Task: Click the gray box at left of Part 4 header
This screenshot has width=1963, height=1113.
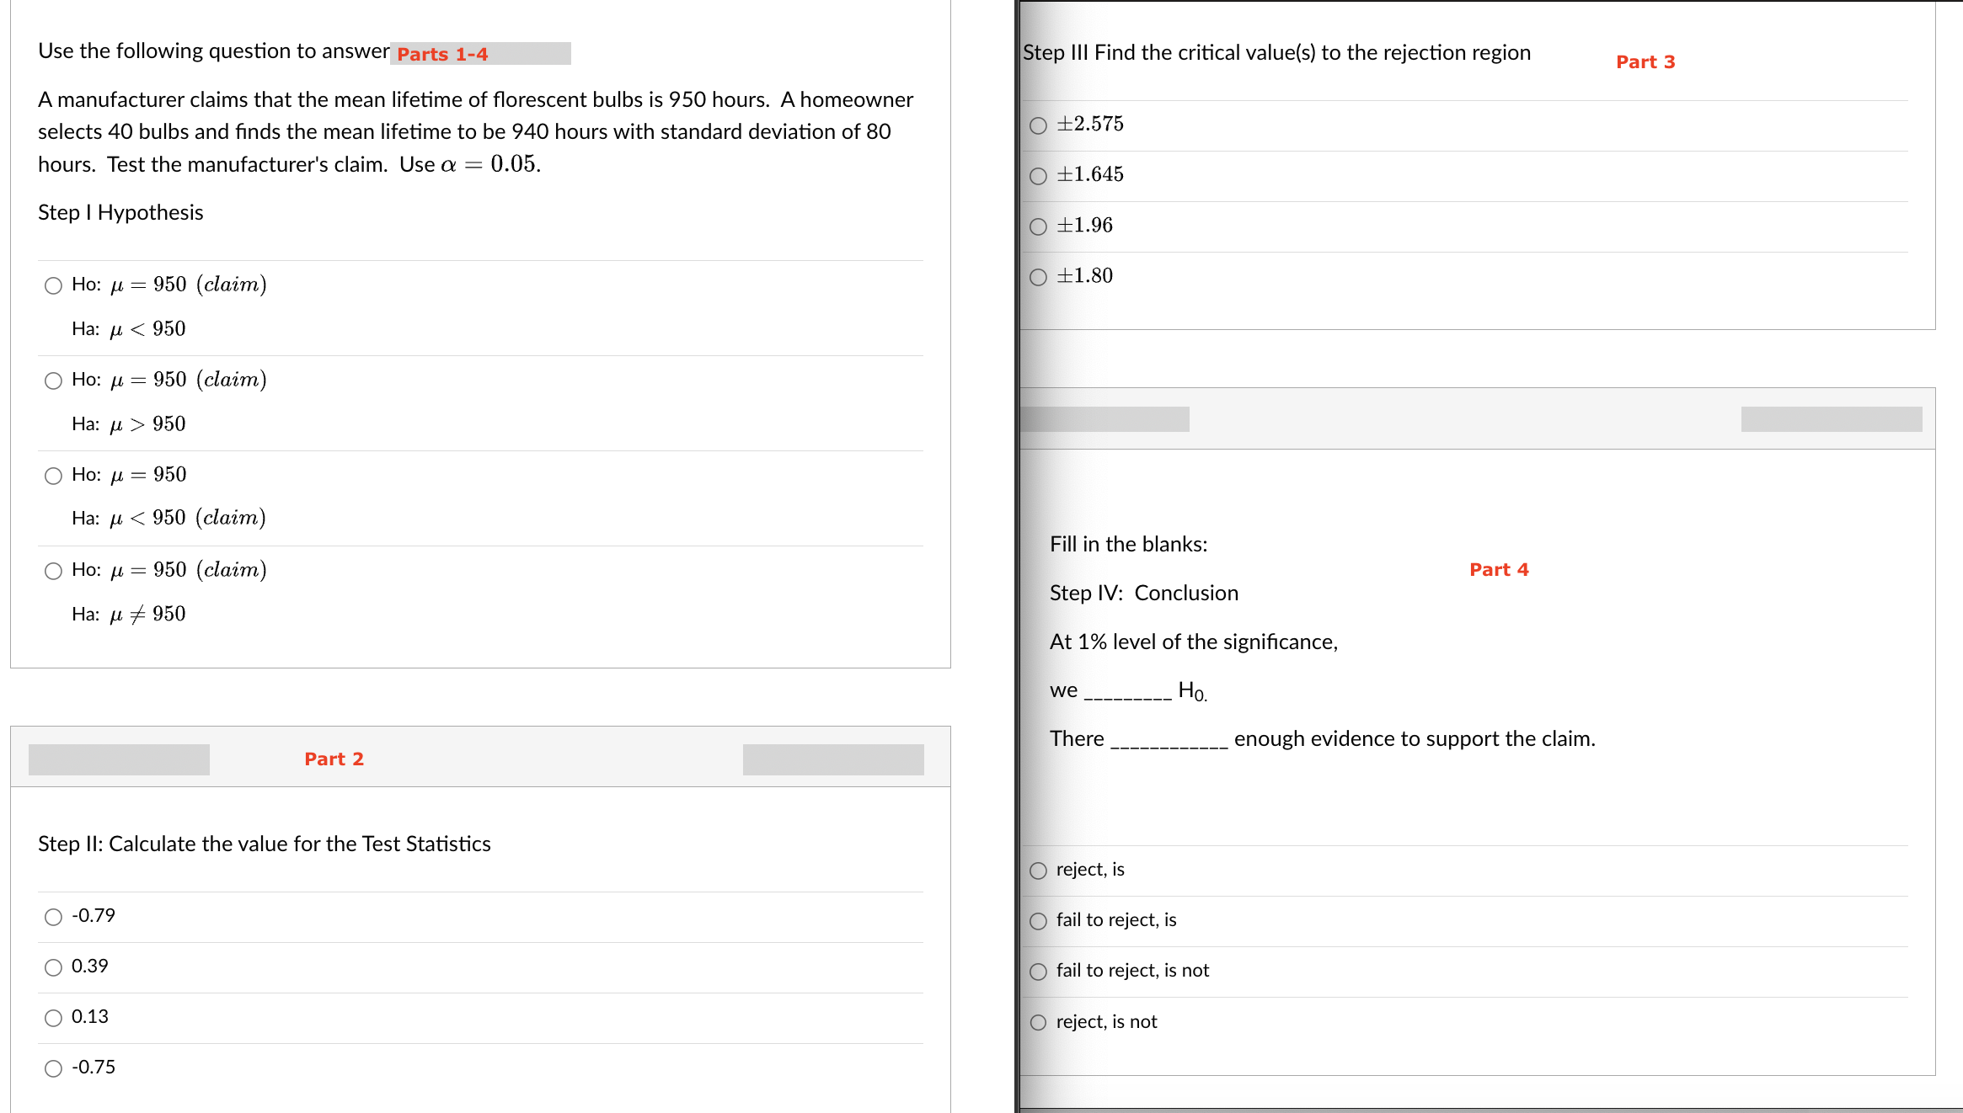Action: click(x=1105, y=419)
